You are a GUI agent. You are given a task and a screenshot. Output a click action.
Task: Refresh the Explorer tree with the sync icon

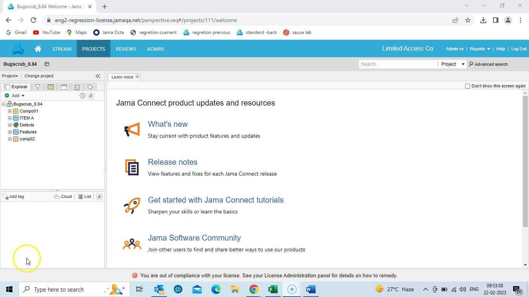pyautogui.click(x=91, y=96)
